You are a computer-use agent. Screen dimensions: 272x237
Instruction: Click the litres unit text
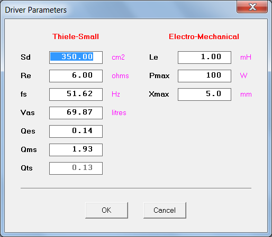(x=119, y=112)
